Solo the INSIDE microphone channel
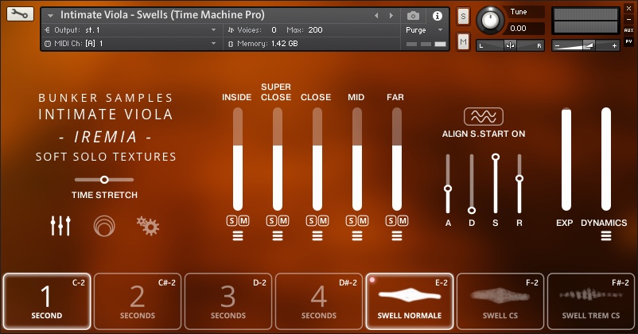 (232, 220)
